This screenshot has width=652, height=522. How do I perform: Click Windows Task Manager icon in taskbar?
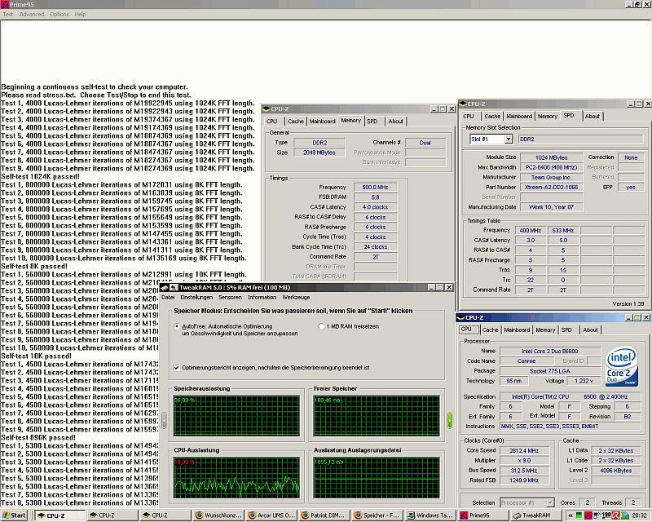click(x=411, y=515)
